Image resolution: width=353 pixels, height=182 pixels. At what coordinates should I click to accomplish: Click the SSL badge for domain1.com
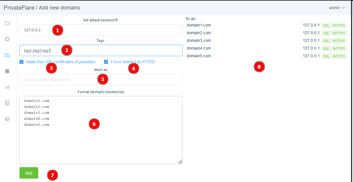(x=326, y=25)
